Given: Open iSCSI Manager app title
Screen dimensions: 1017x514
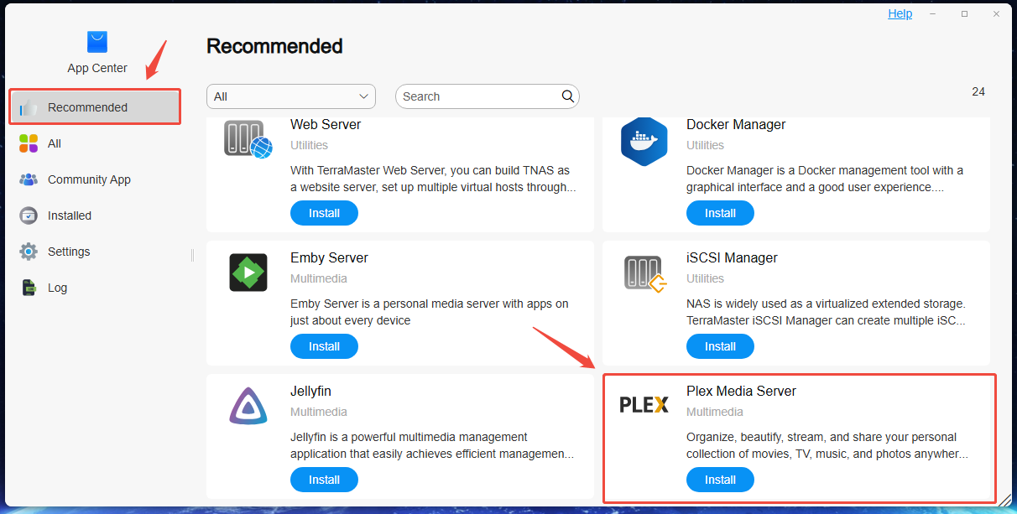Looking at the screenshot, I should 732,257.
